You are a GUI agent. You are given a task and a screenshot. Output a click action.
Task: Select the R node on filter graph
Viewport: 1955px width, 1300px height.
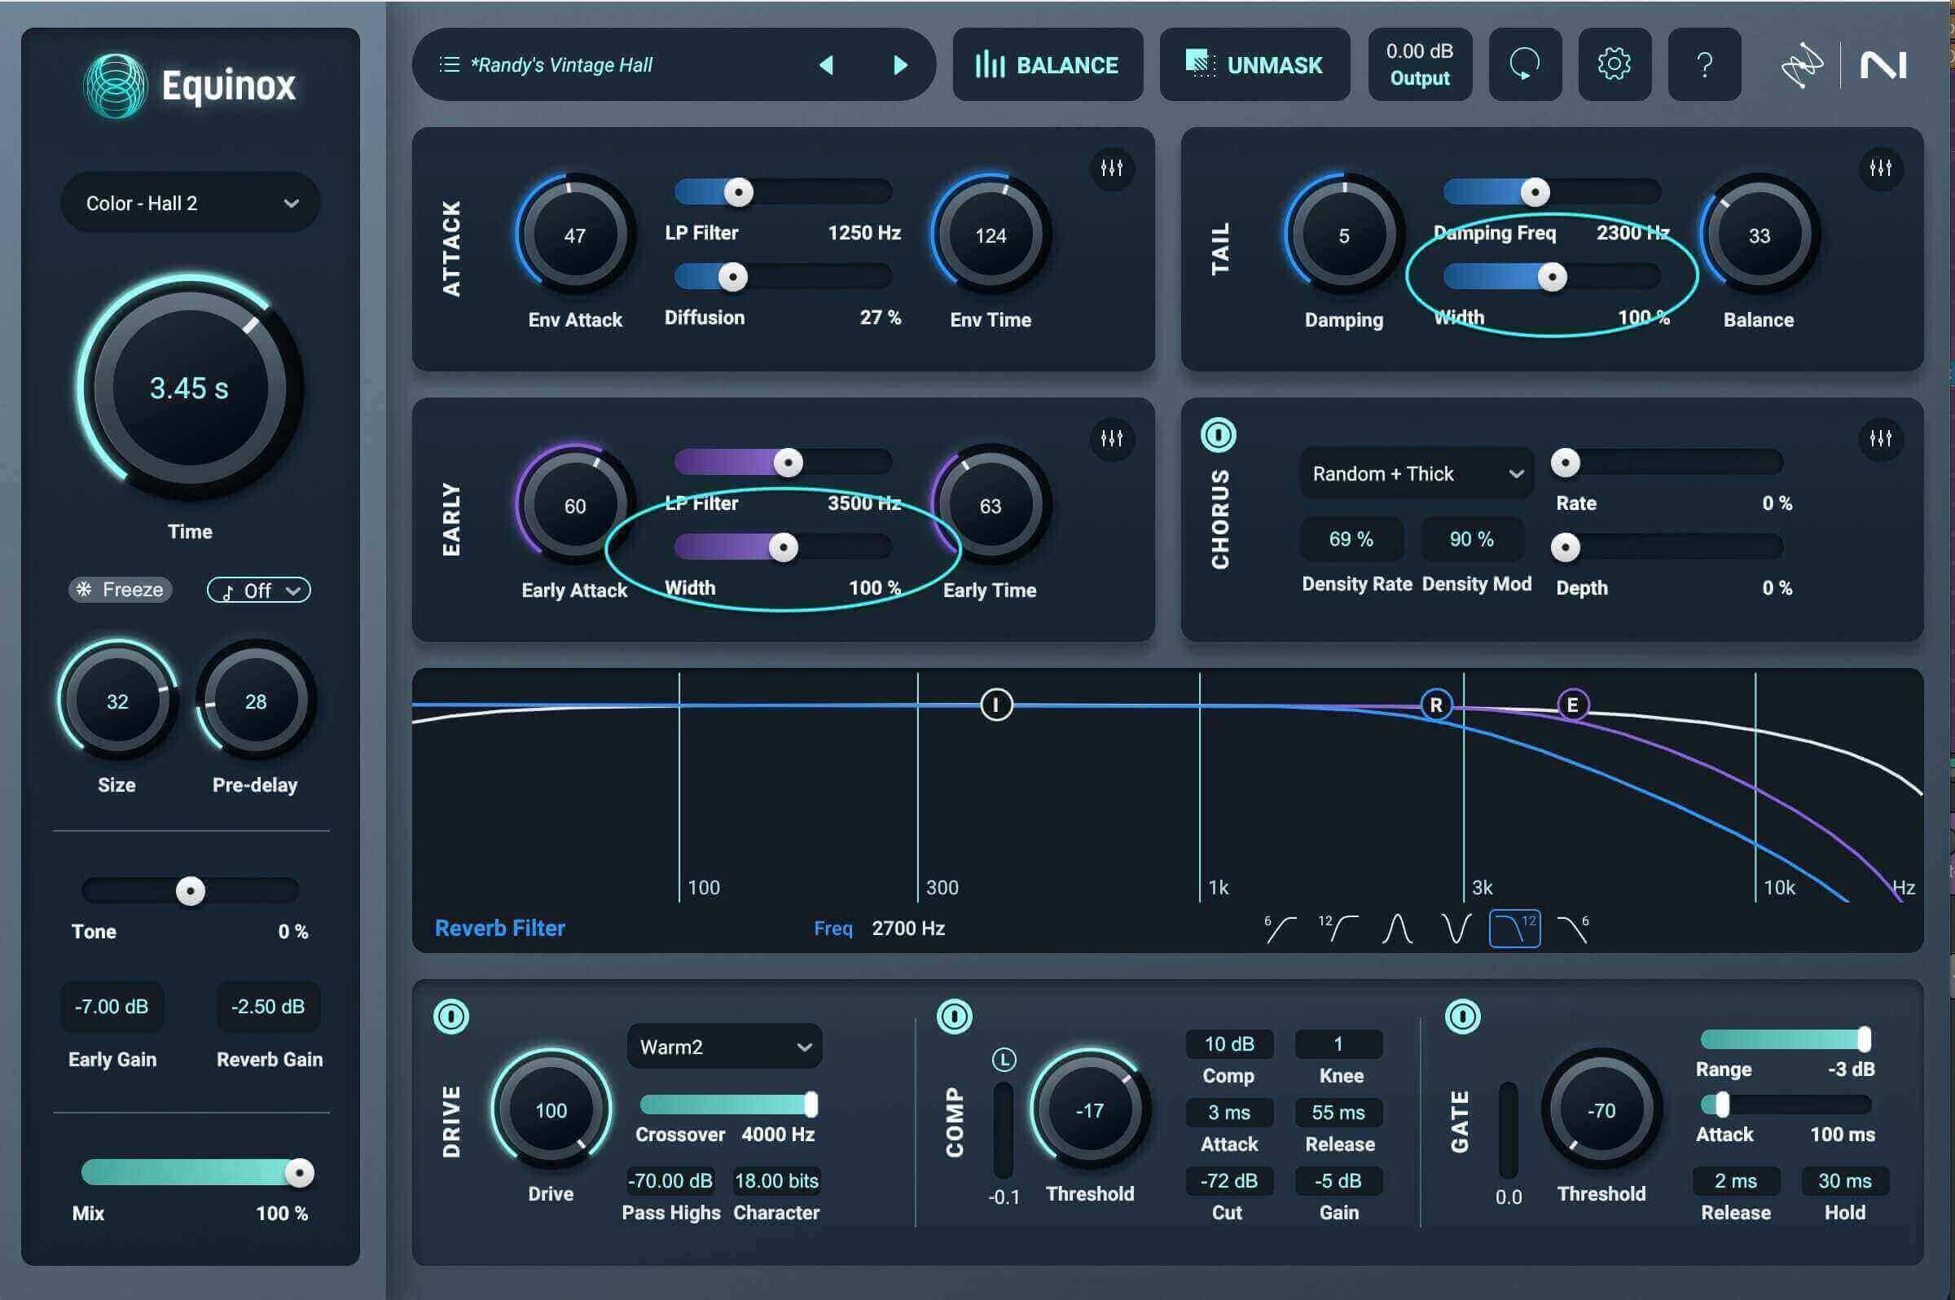[1436, 705]
